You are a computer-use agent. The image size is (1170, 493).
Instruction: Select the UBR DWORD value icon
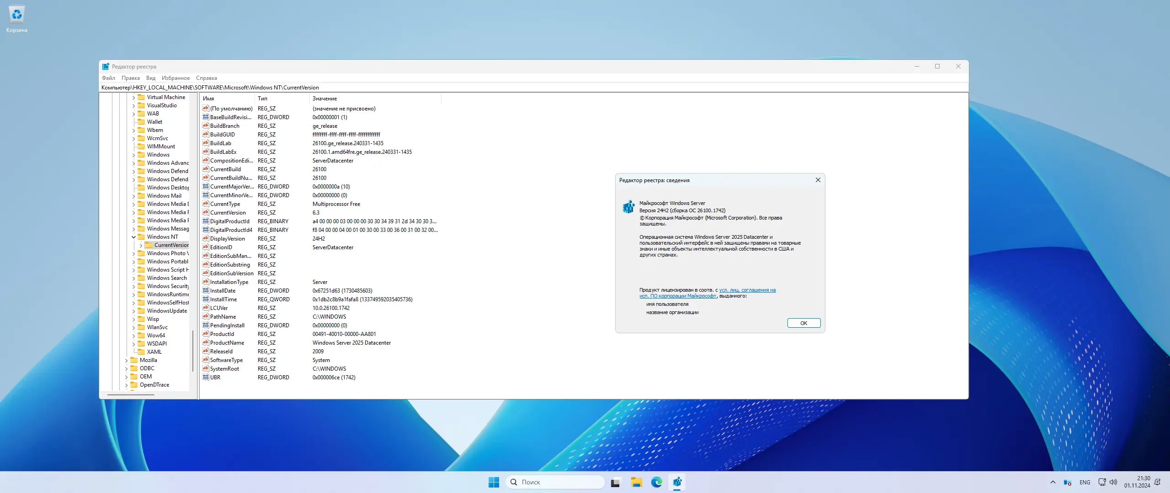tap(206, 378)
